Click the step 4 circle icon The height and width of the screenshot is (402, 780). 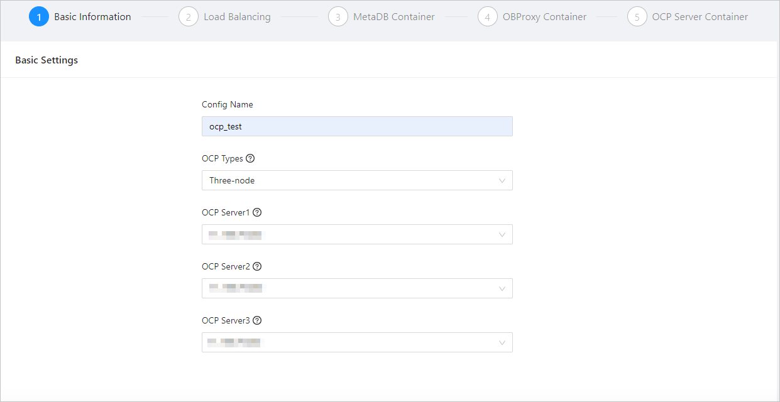(488, 17)
